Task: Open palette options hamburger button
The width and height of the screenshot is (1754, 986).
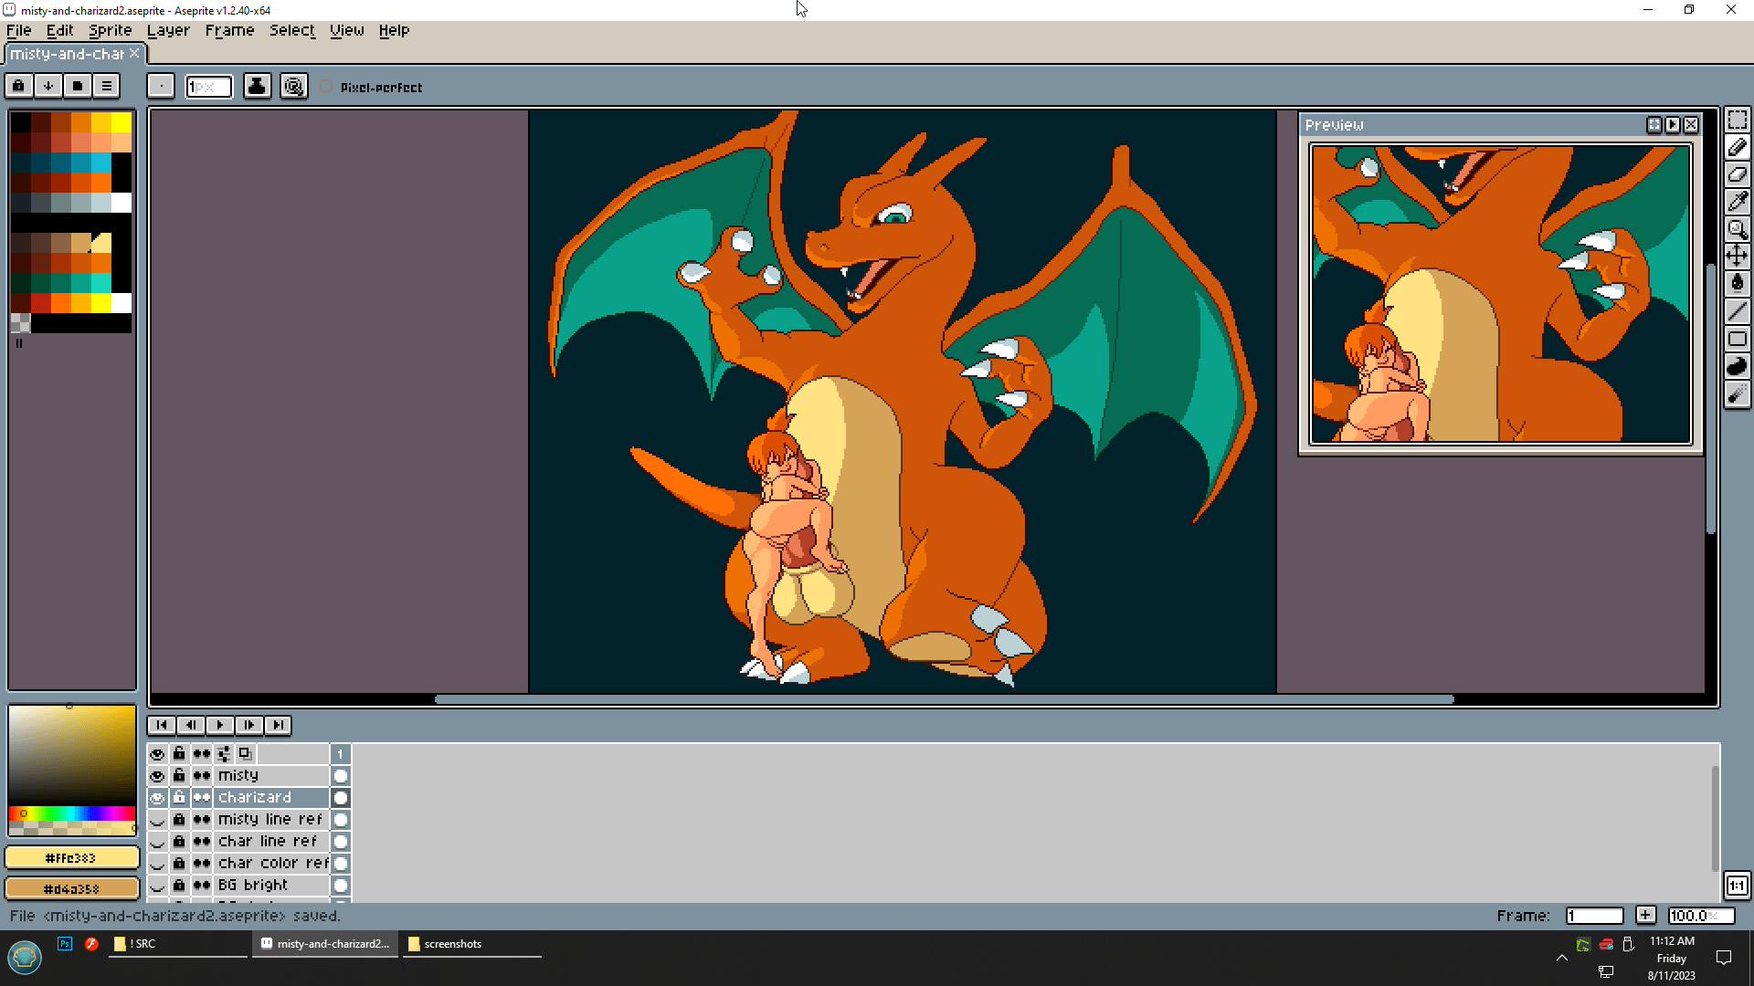Action: tap(107, 86)
